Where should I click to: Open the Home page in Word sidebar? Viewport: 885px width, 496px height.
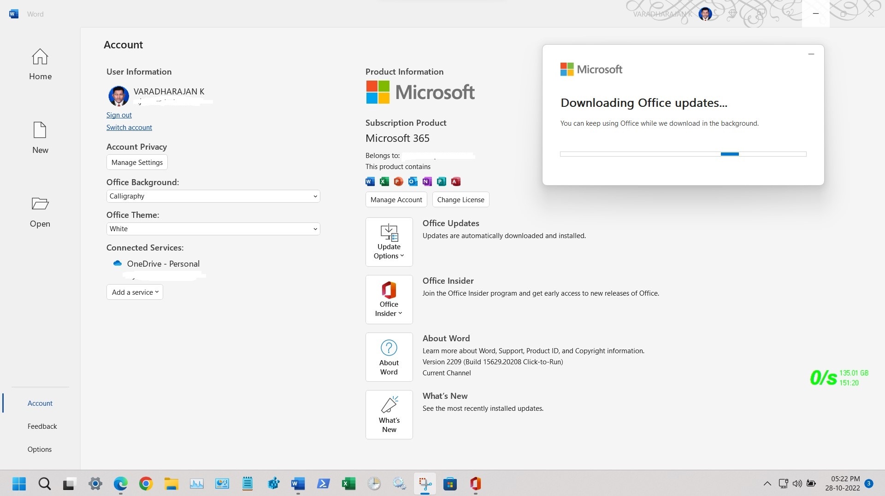[40, 64]
